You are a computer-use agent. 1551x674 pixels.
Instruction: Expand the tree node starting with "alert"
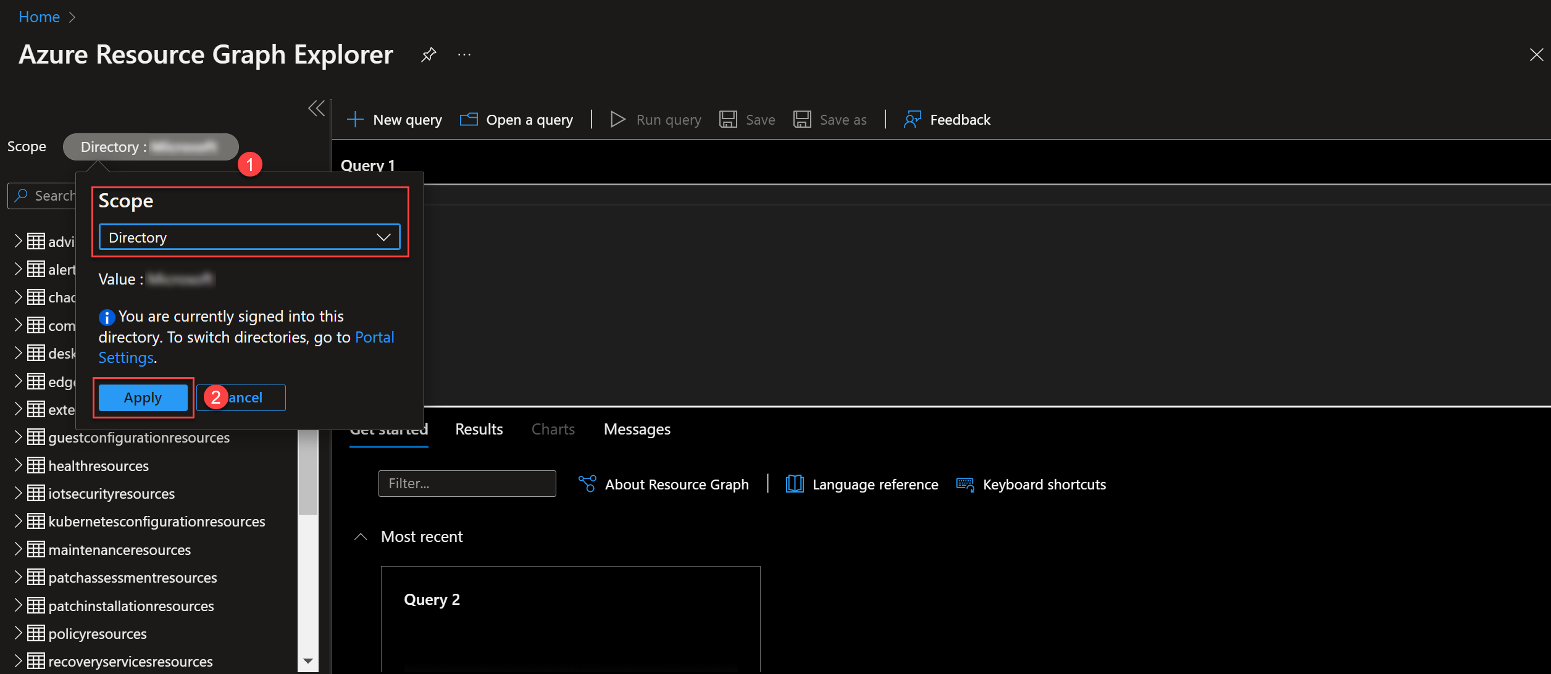pyautogui.click(x=18, y=269)
